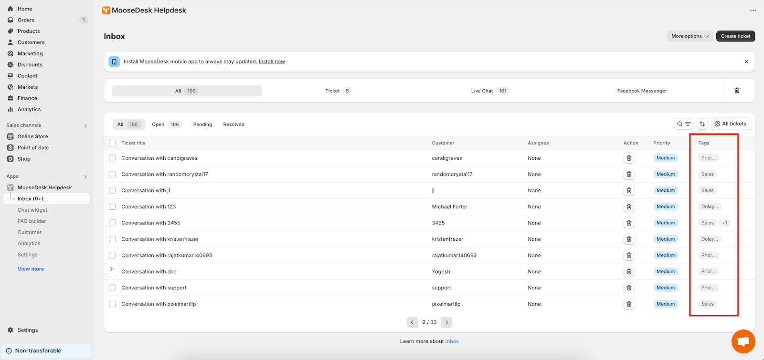Open the orange live chat bubble
The width and height of the screenshot is (764, 360).
[x=743, y=341]
